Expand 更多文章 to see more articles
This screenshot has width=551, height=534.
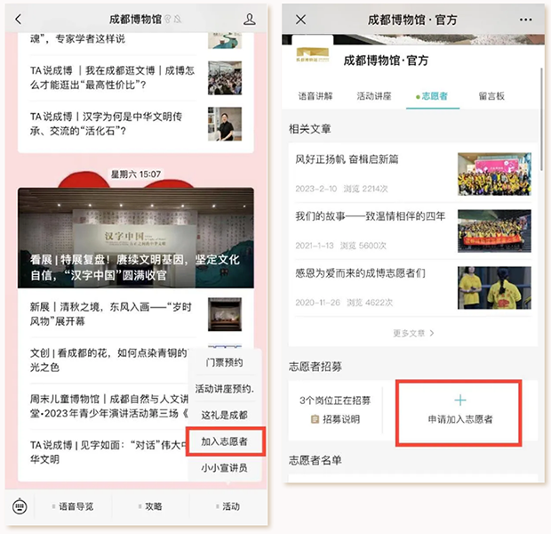[x=413, y=333]
